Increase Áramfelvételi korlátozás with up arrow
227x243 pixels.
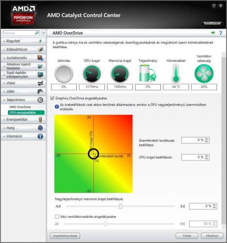coord(207,139)
